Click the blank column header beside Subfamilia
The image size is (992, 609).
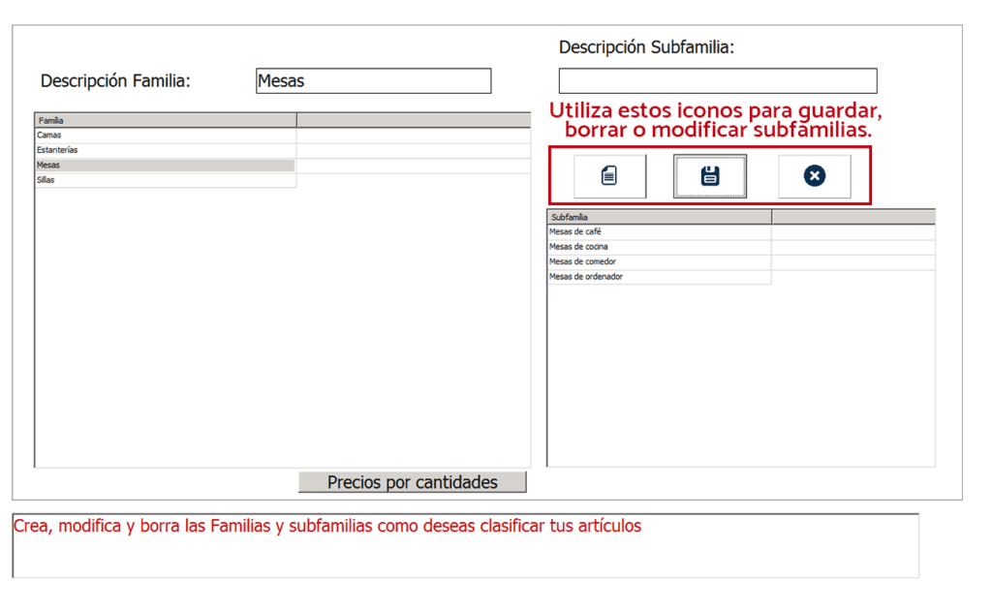point(852,217)
